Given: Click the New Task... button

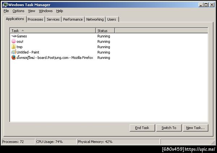Looking at the screenshot, I should click(195, 128).
